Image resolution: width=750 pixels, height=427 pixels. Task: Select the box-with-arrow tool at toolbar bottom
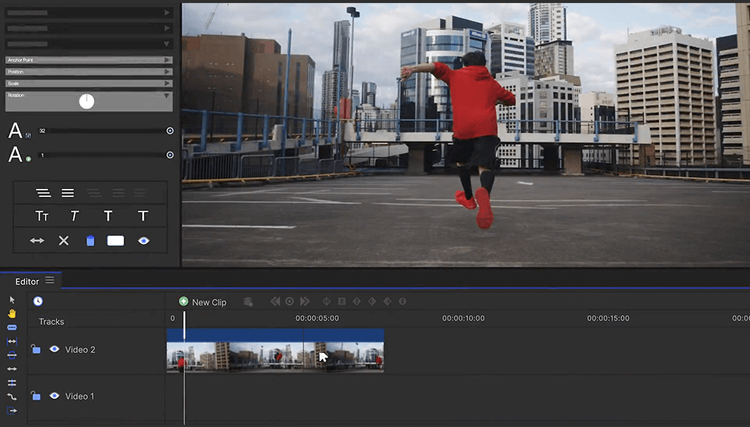tap(12, 411)
